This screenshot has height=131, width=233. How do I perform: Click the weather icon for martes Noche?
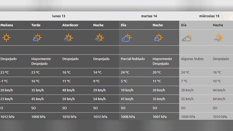[x=158, y=38]
